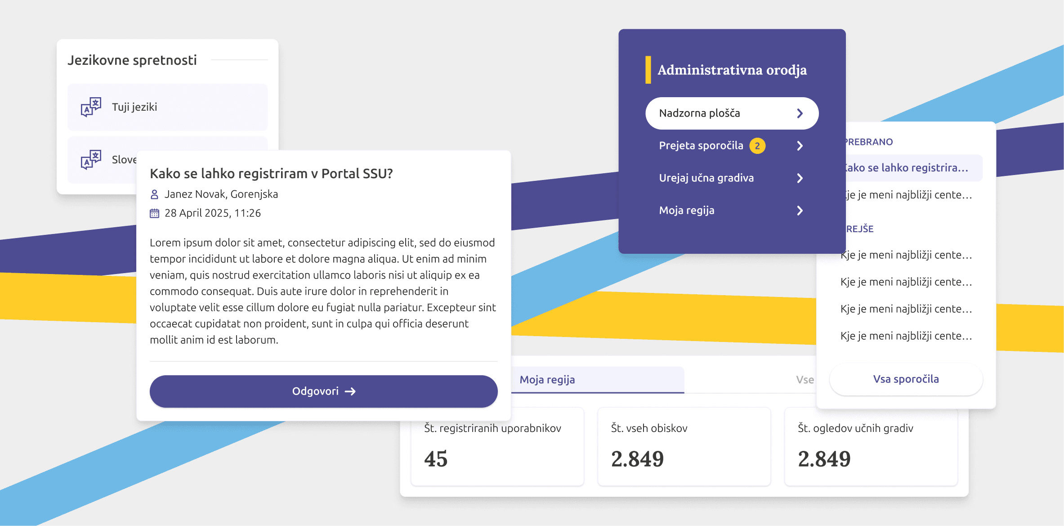Expand Nadzorna plošča via its chevron

800,113
